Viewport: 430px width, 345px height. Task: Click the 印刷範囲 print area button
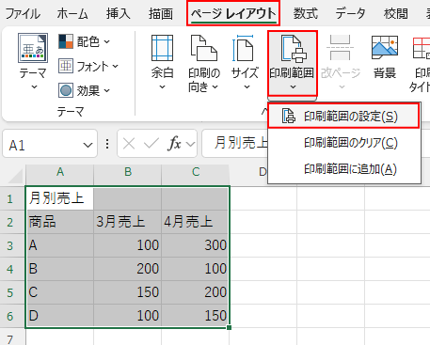(293, 63)
